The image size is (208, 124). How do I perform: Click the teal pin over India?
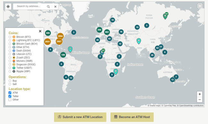tap(139, 41)
